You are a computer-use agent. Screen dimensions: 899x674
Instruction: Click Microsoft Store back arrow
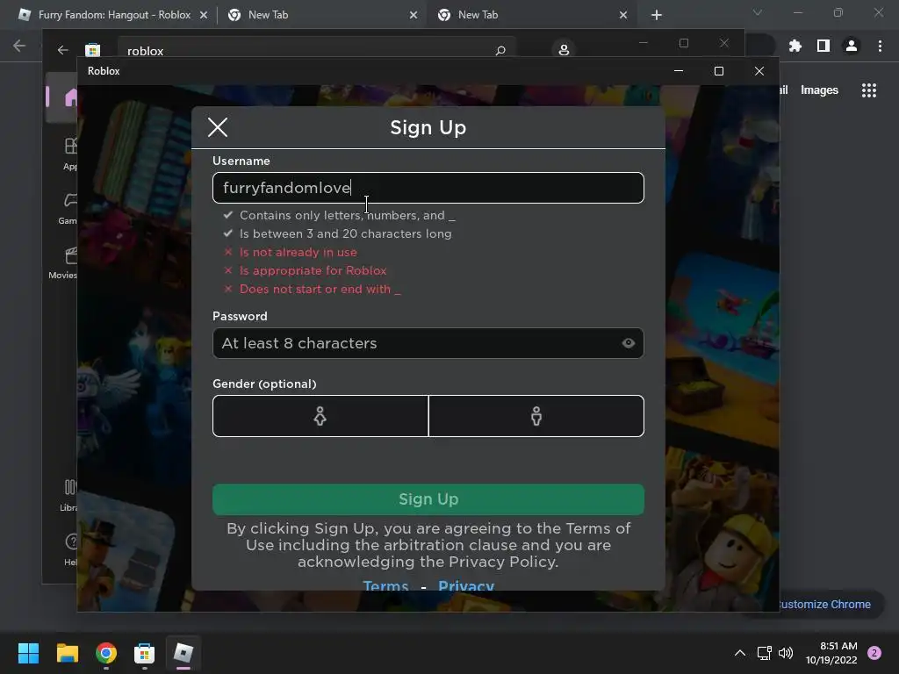pos(62,50)
